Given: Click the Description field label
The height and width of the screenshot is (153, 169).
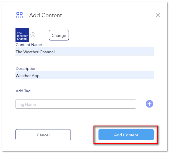Looking at the screenshot, I should point(26,68).
